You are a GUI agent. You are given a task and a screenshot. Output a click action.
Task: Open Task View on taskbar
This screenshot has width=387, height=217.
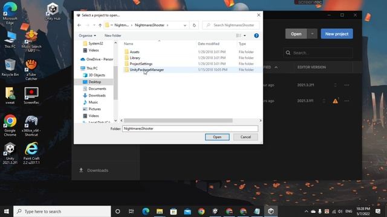[131, 212]
